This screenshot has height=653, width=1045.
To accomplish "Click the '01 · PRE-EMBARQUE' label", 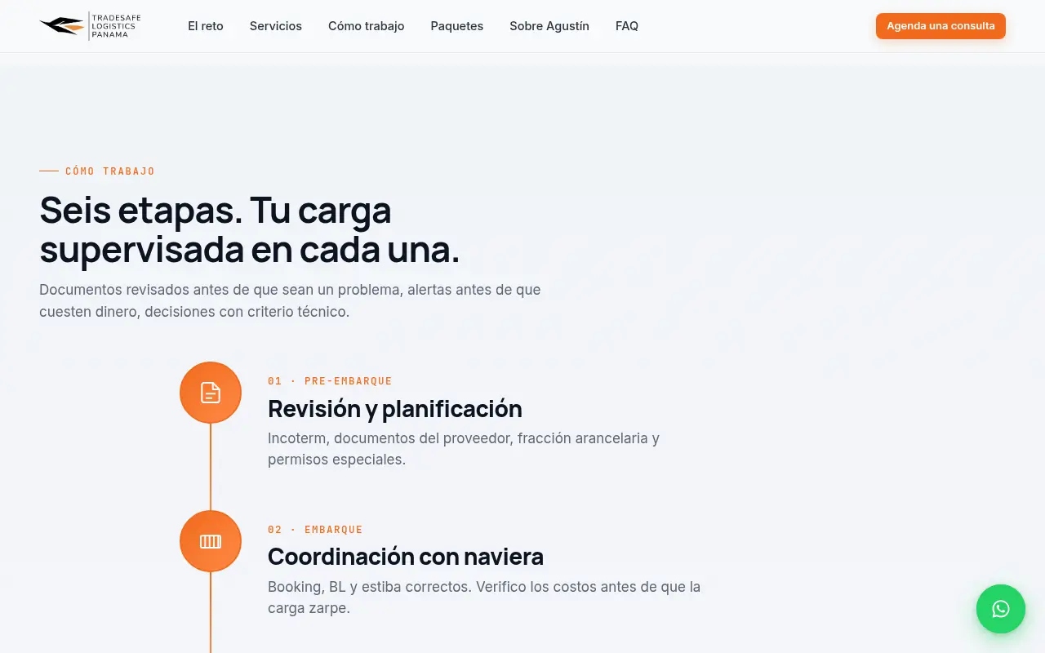I will coord(330,381).
